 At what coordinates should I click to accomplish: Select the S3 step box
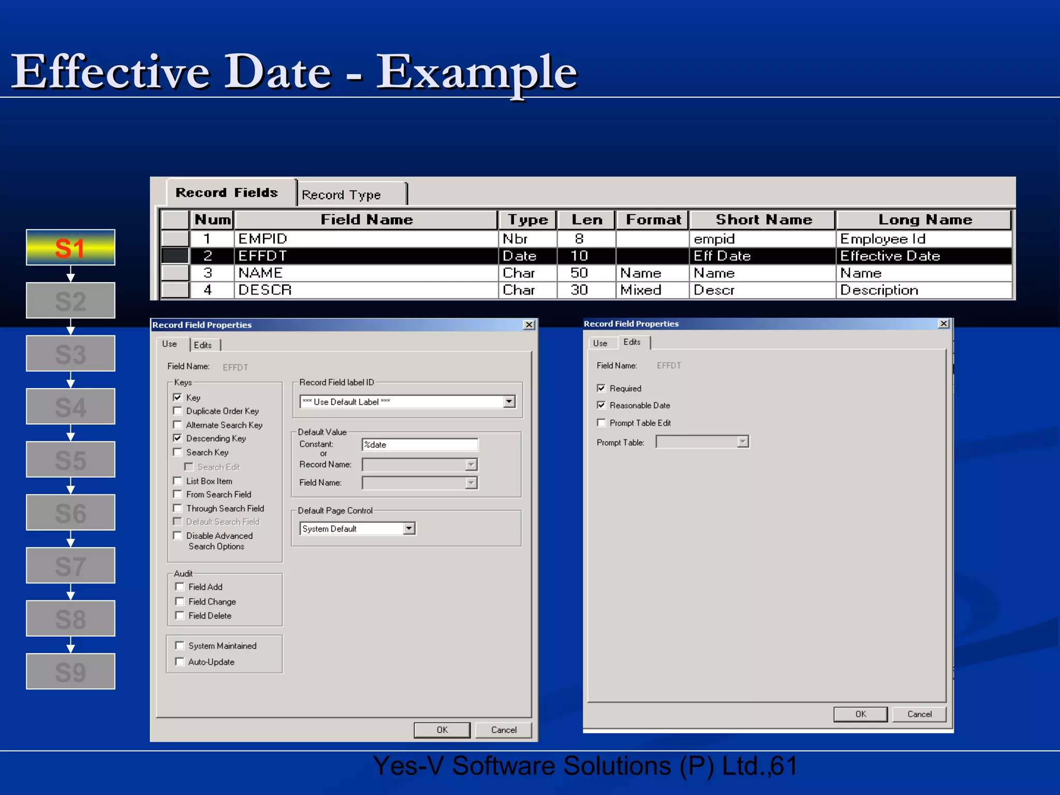[x=70, y=354]
